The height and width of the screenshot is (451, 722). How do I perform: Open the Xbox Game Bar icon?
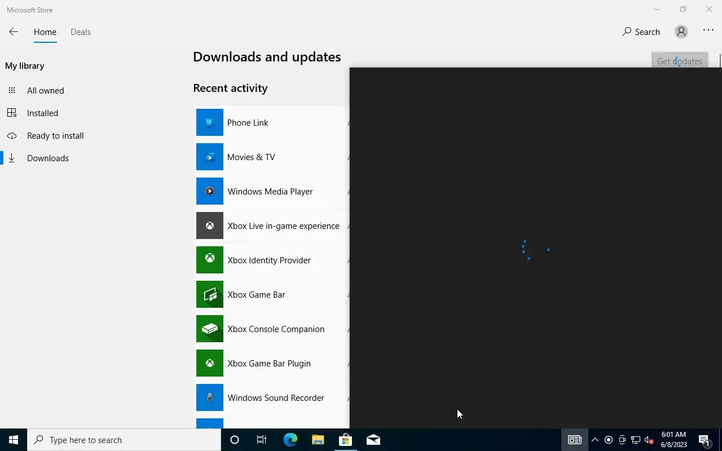coord(210,294)
